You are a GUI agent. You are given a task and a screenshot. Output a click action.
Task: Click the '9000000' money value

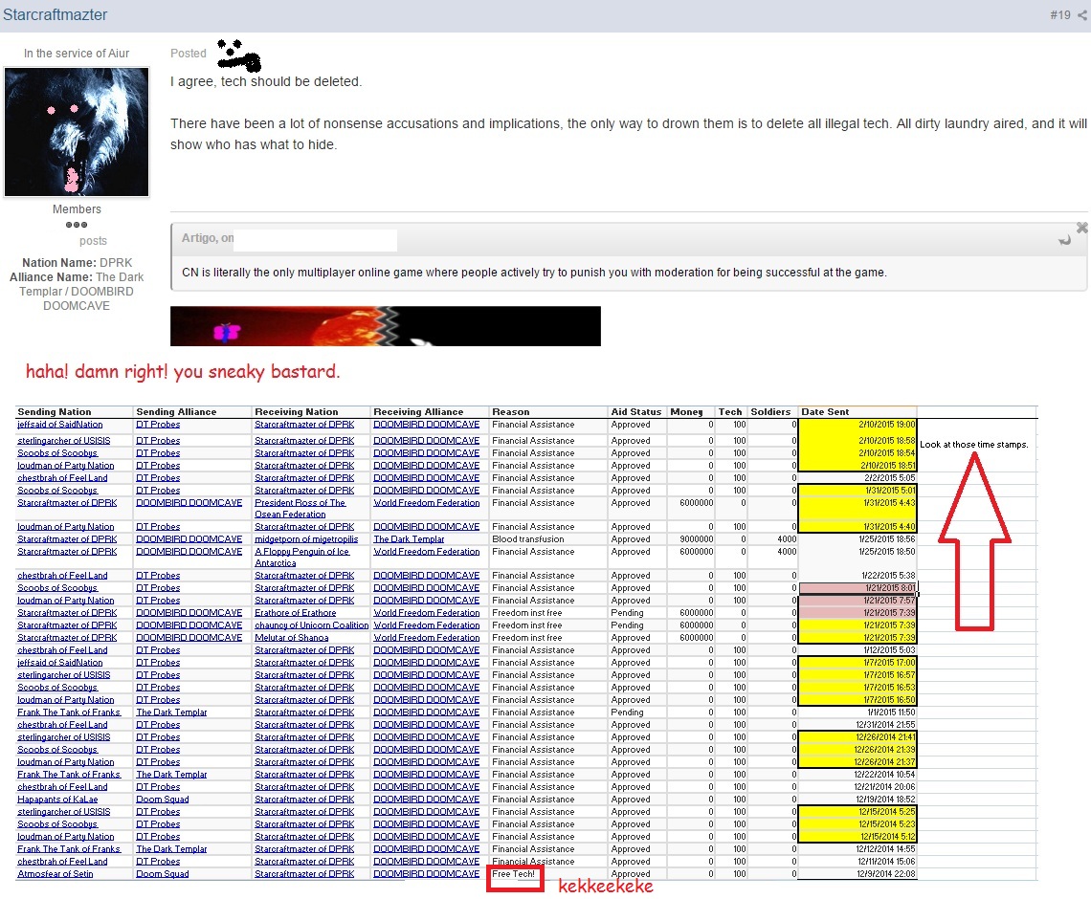[x=697, y=538]
